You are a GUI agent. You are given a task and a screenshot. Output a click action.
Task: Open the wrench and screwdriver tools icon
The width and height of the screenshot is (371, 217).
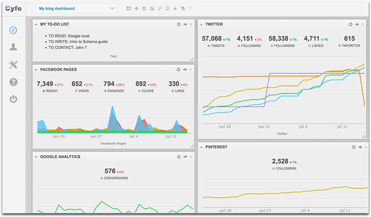pyautogui.click(x=13, y=64)
